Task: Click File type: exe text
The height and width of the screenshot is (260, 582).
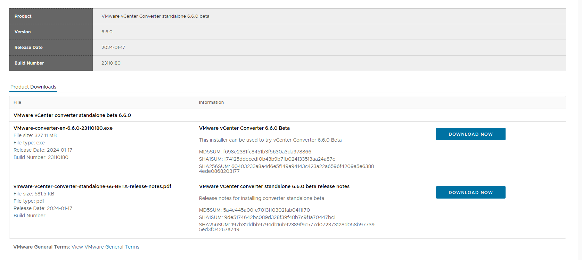Action: [x=29, y=143]
